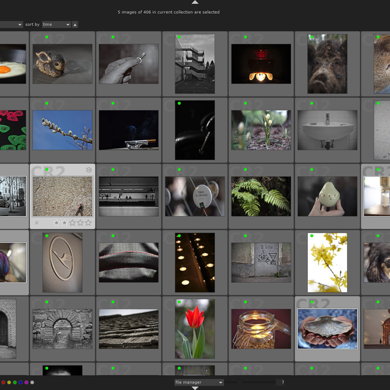Open the filter dropdown left of sort by

click(11, 25)
